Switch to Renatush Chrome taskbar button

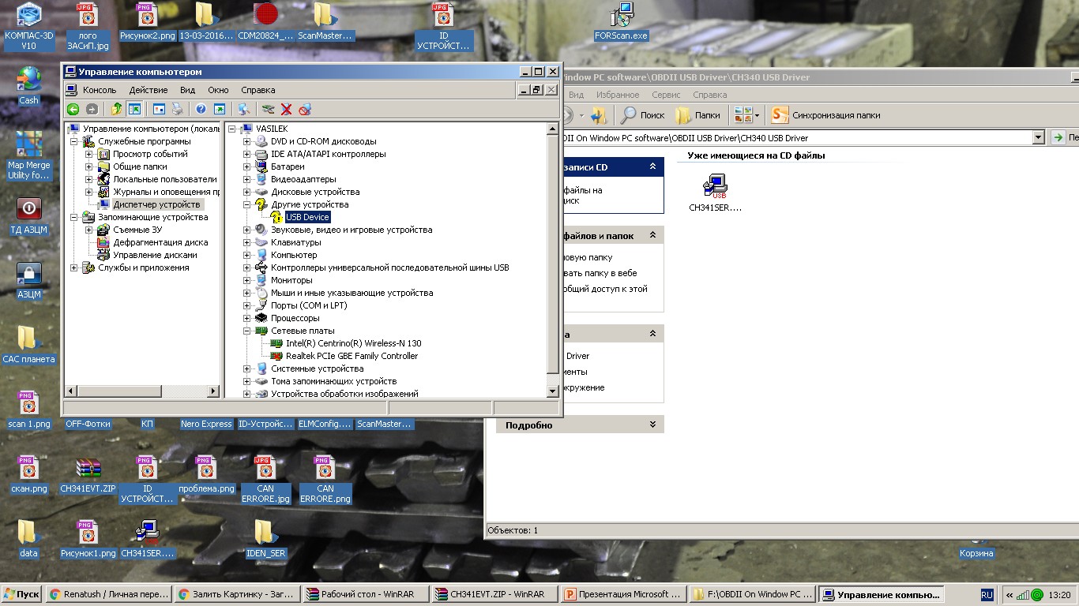pos(108,594)
